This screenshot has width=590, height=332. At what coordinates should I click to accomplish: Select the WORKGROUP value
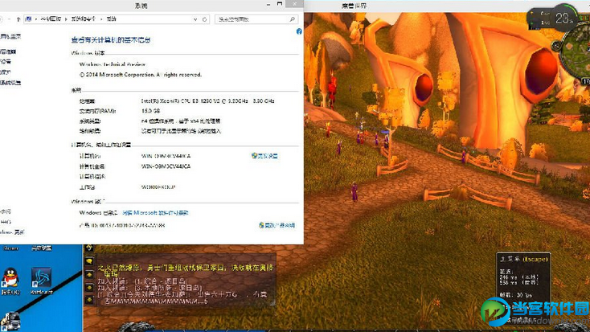tap(158, 187)
